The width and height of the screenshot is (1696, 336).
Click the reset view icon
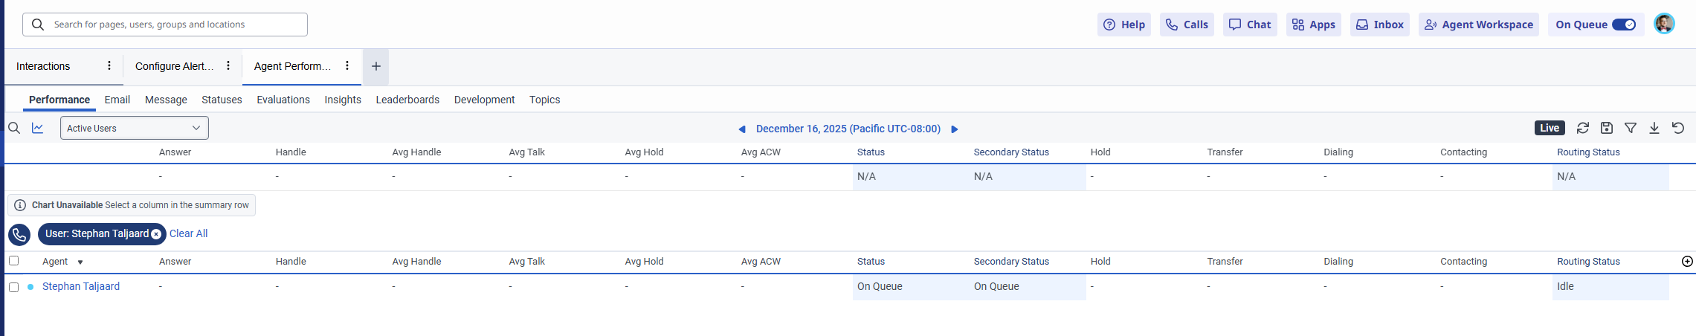tap(1678, 128)
